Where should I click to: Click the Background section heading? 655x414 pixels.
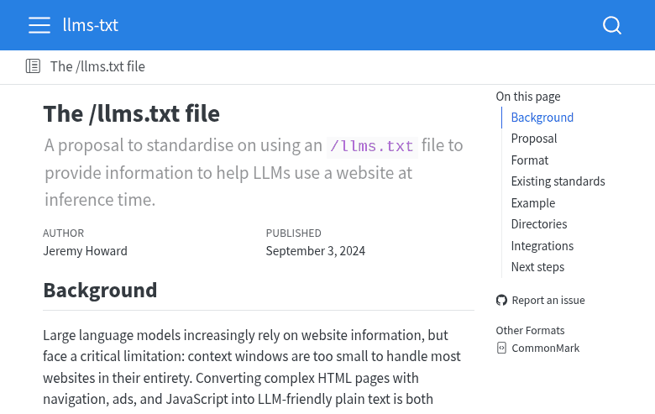(x=100, y=291)
